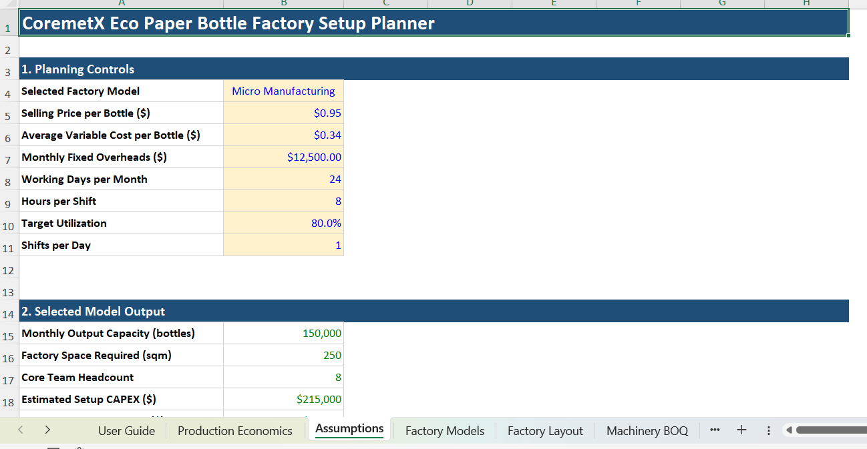Click the 2. Selected Model Output header

(x=434, y=311)
